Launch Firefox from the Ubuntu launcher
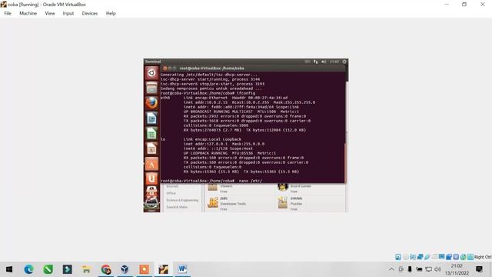 click(151, 103)
